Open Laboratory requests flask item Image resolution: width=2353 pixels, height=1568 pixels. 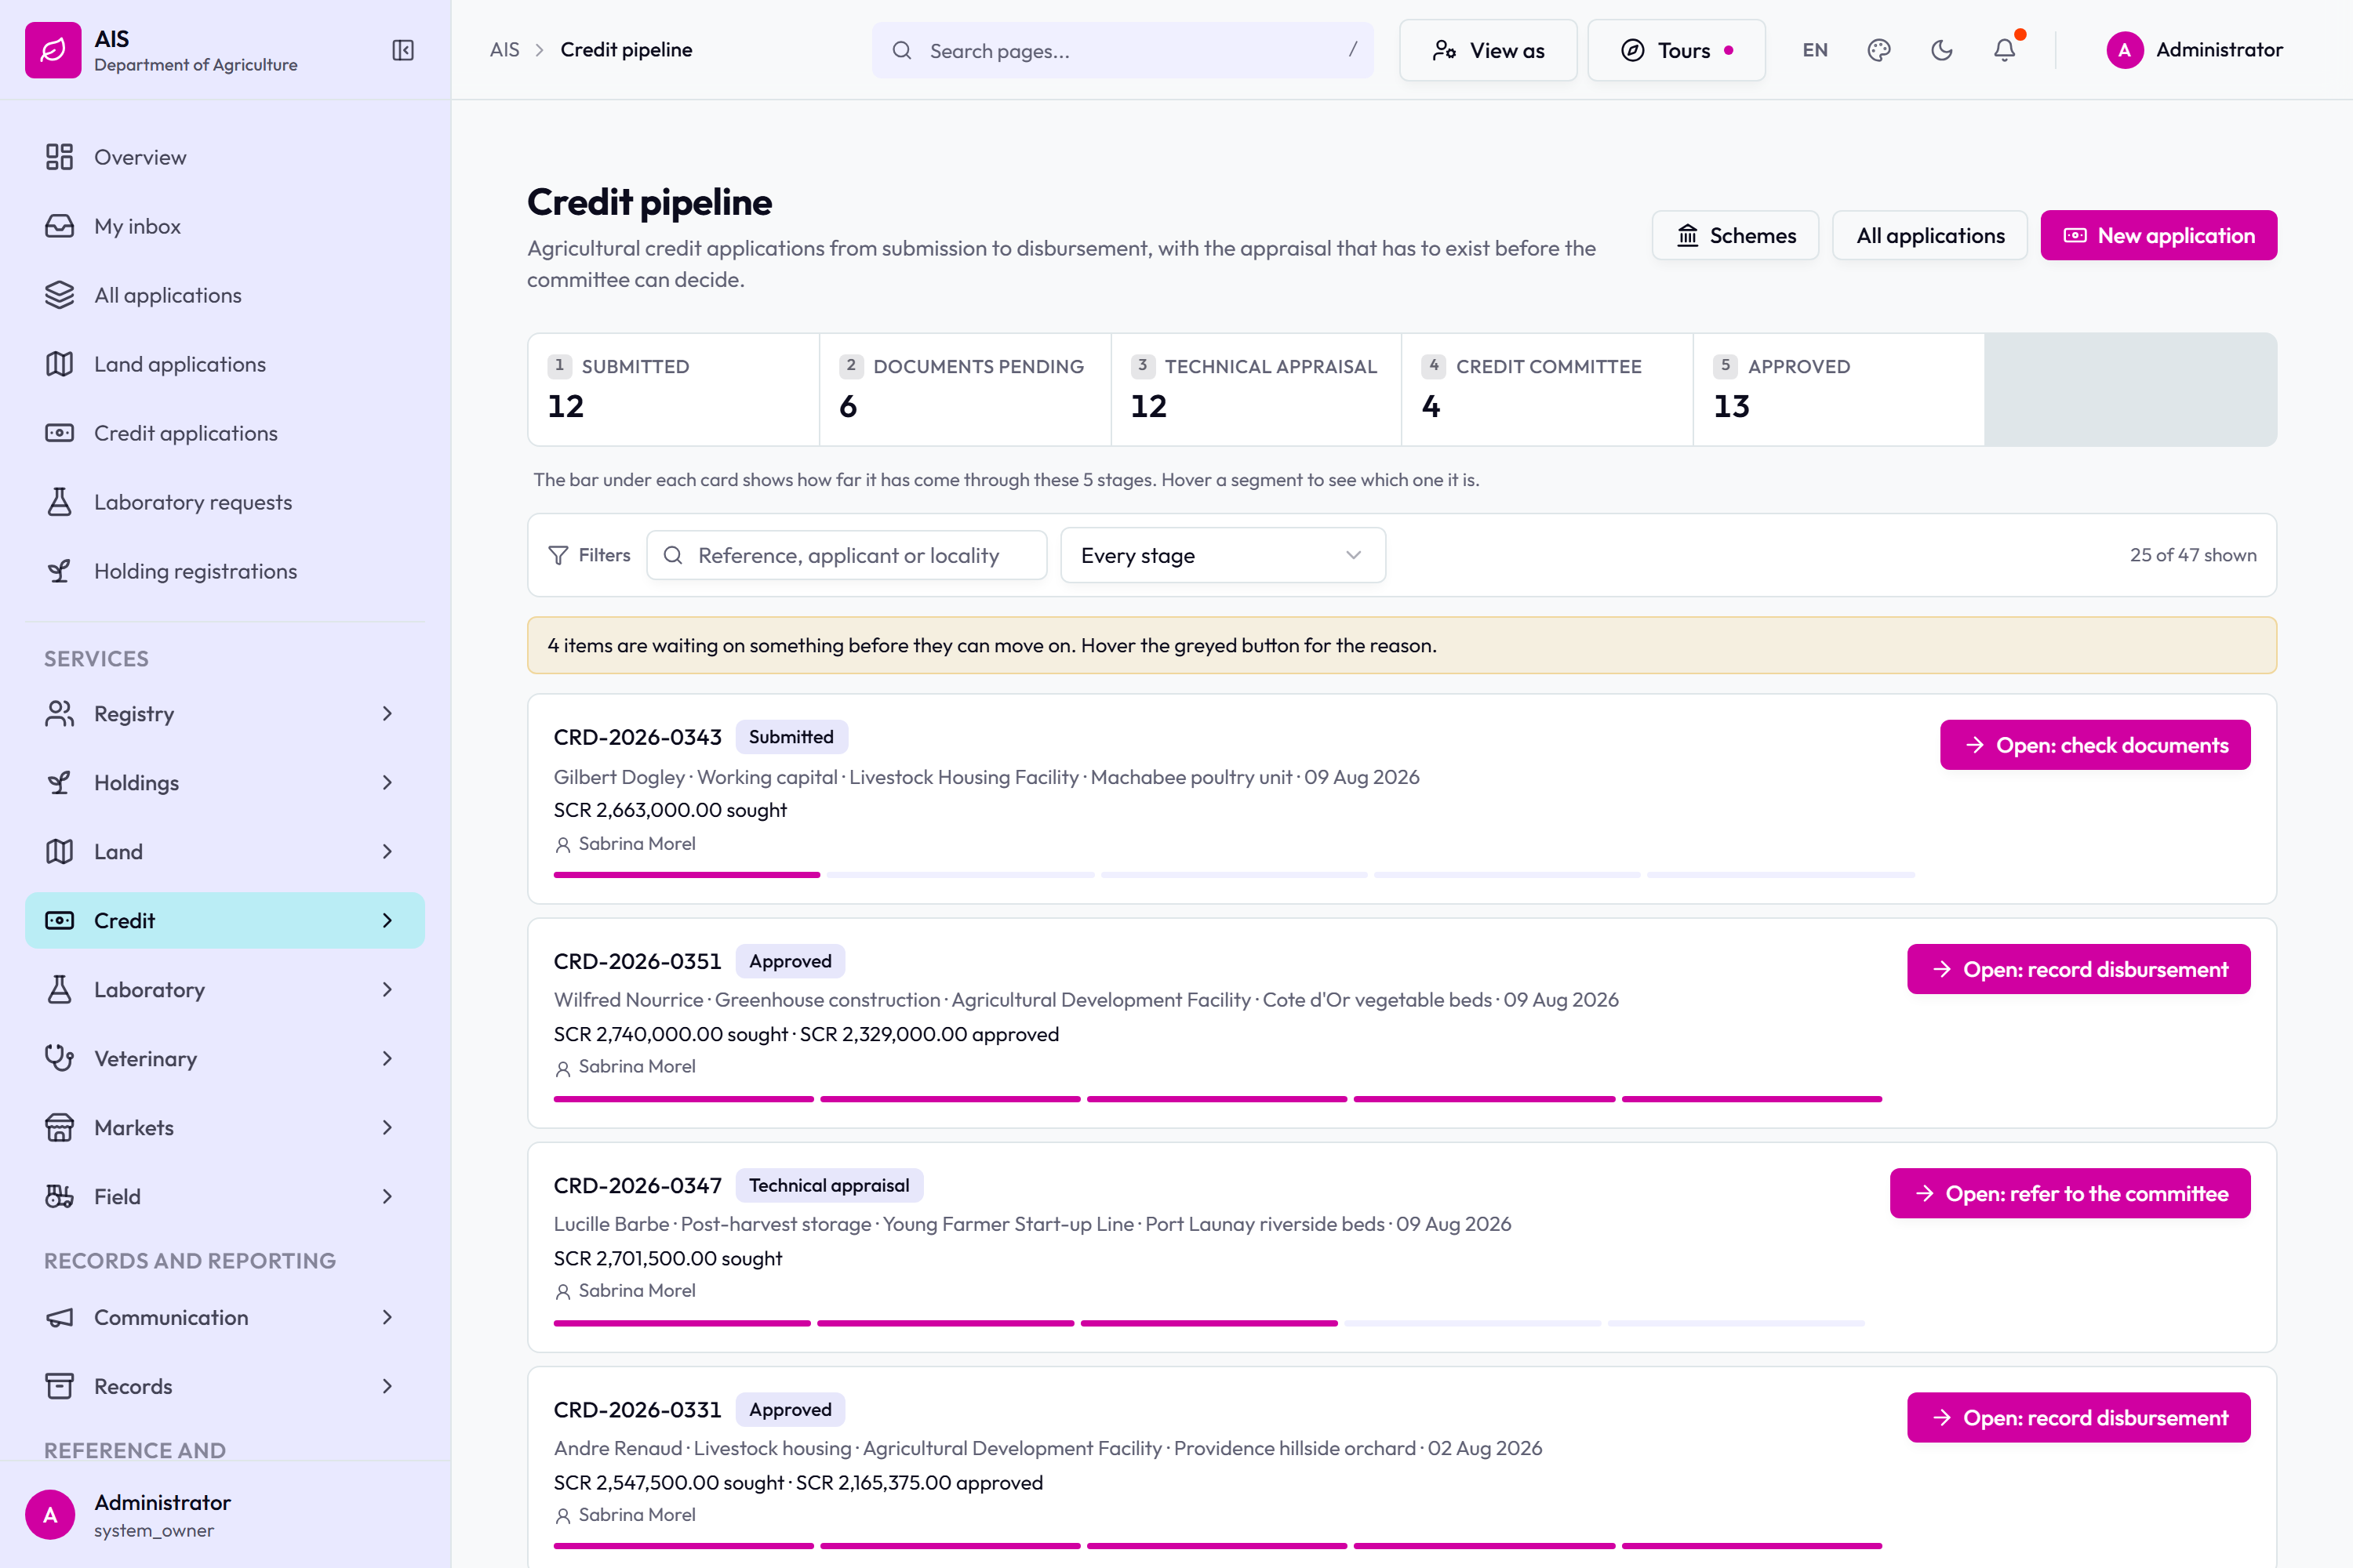click(225, 502)
